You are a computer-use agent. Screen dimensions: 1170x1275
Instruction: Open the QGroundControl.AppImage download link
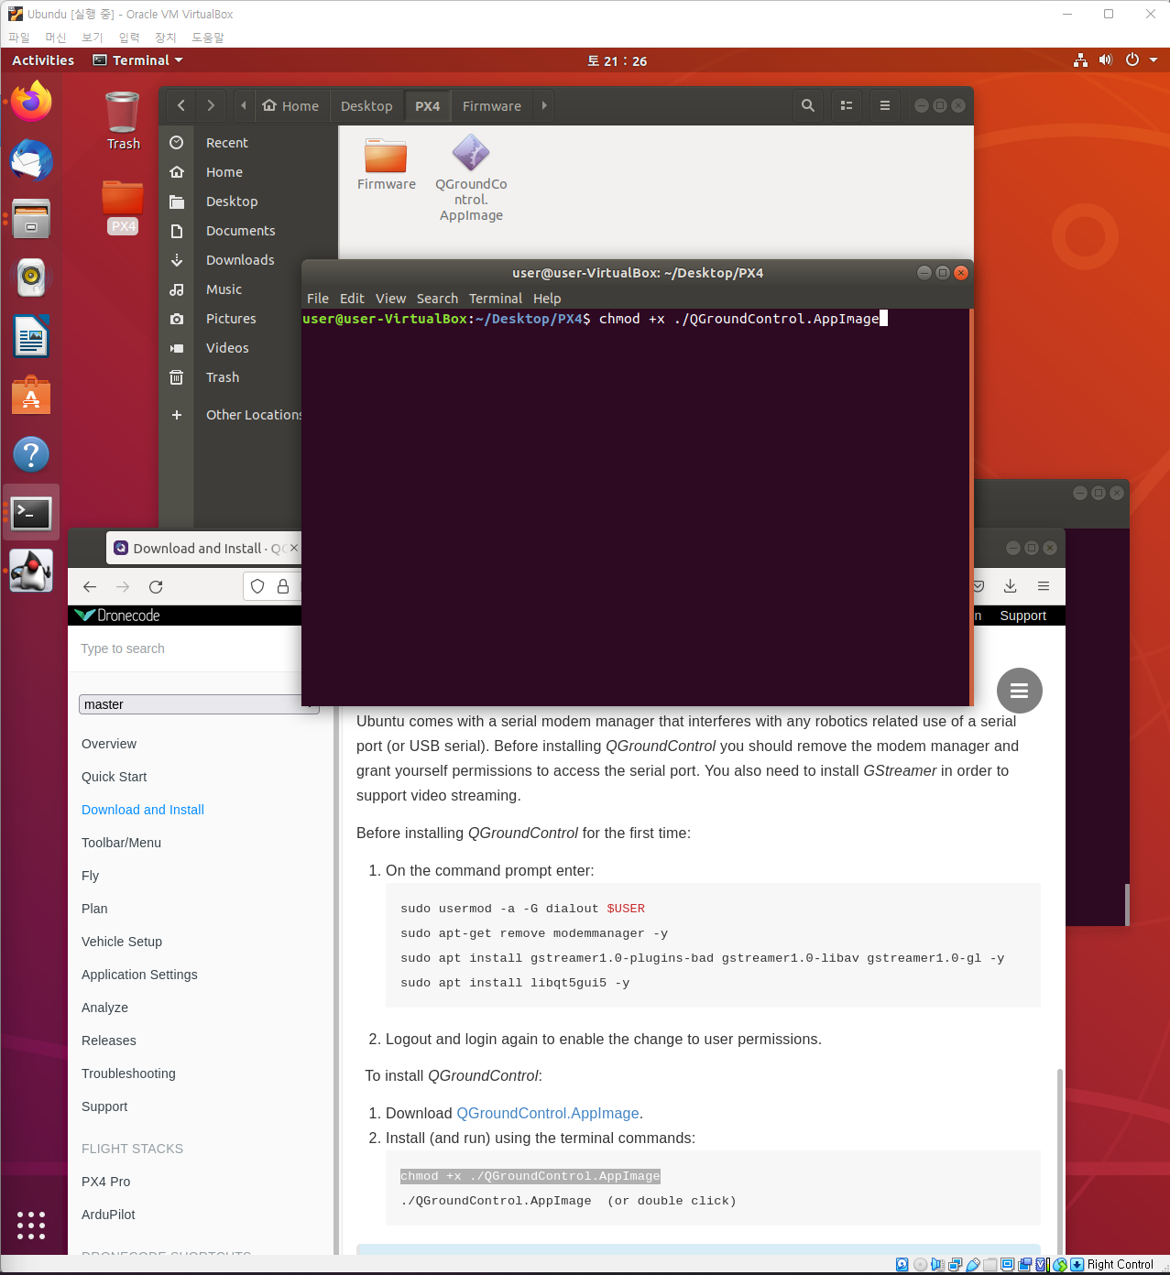pos(548,1113)
